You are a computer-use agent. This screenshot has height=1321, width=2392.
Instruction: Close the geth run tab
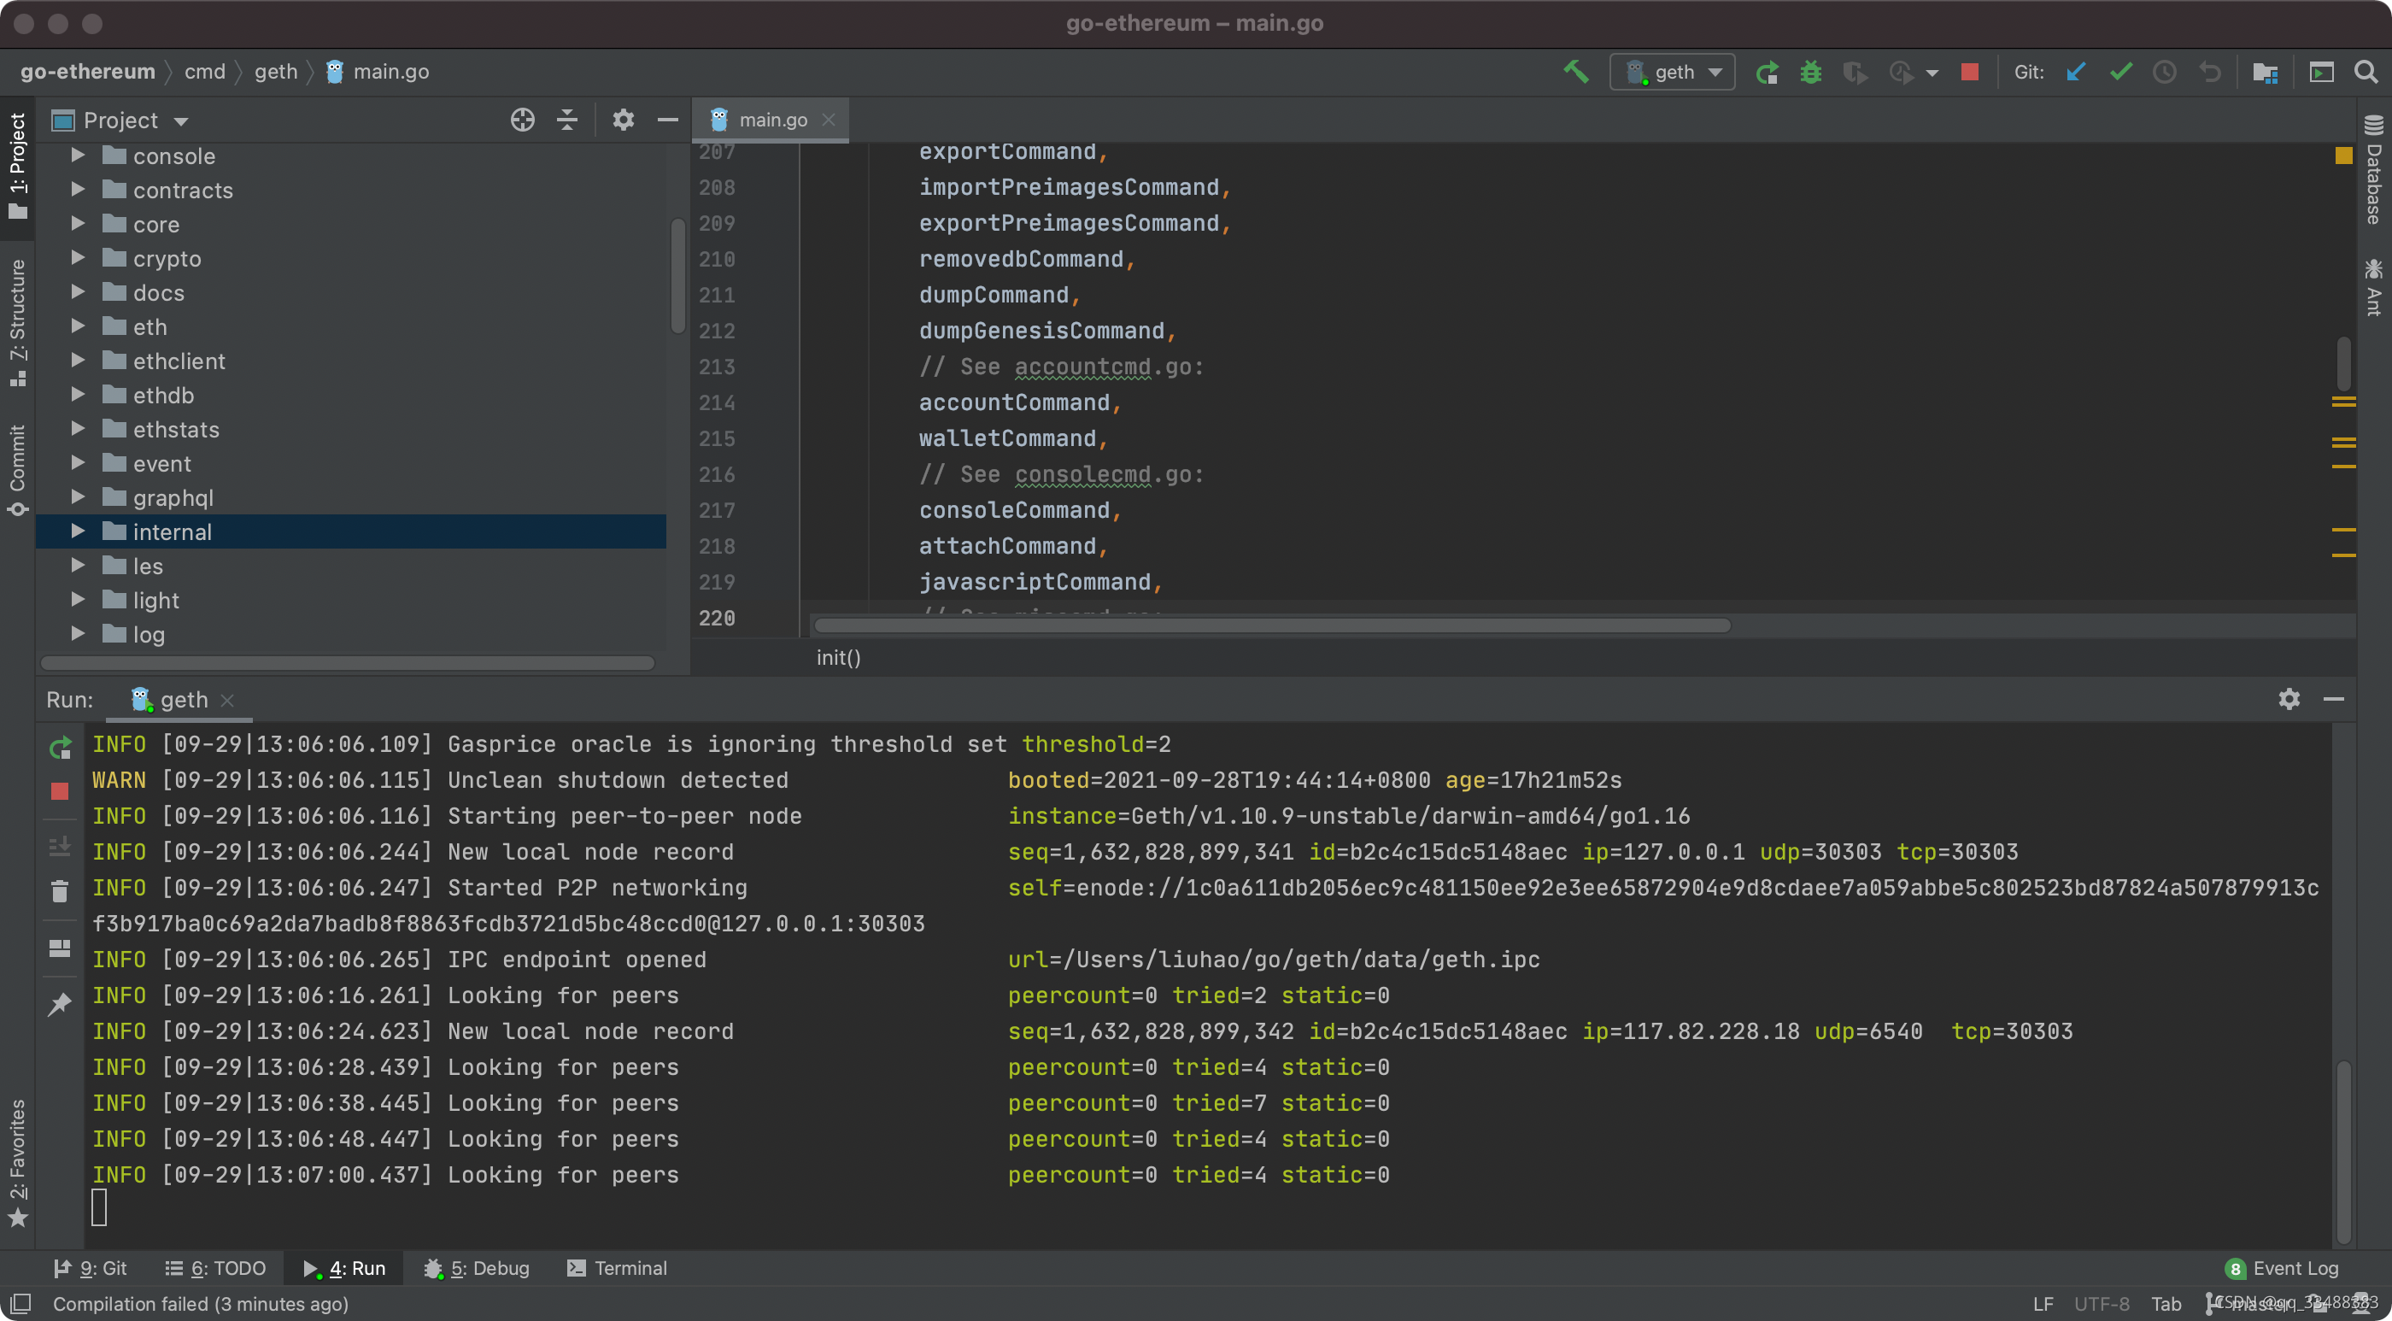tap(226, 701)
